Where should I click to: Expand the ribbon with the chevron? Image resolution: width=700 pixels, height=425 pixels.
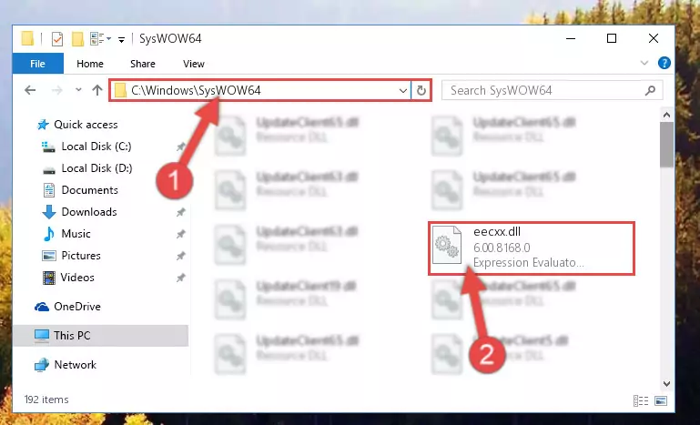[x=644, y=63]
